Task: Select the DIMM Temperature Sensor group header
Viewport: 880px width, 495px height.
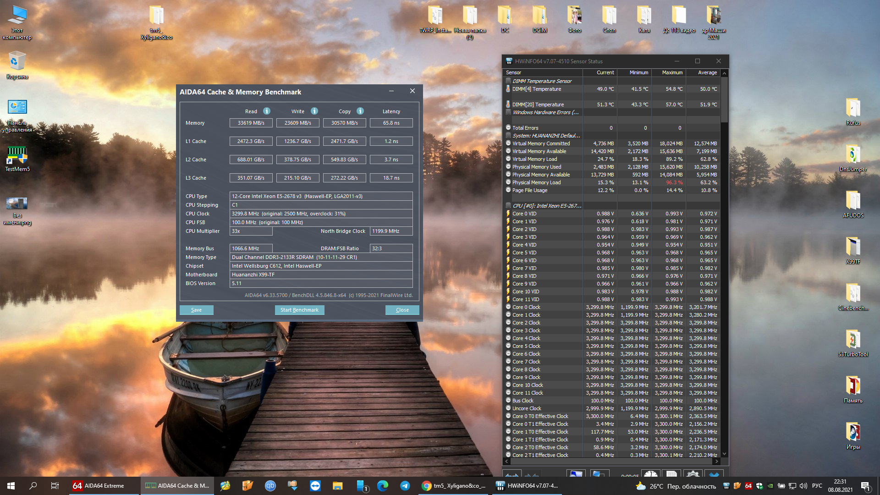Action: tap(542, 81)
